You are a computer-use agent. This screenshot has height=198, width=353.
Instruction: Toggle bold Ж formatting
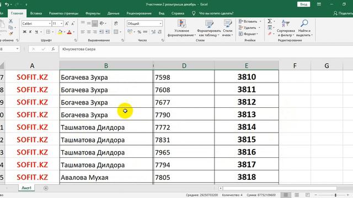click(x=24, y=32)
